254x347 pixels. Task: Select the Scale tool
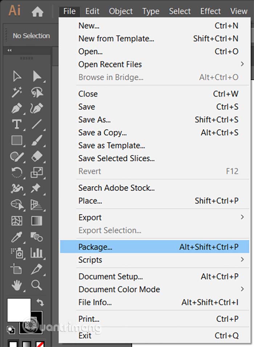point(37,172)
